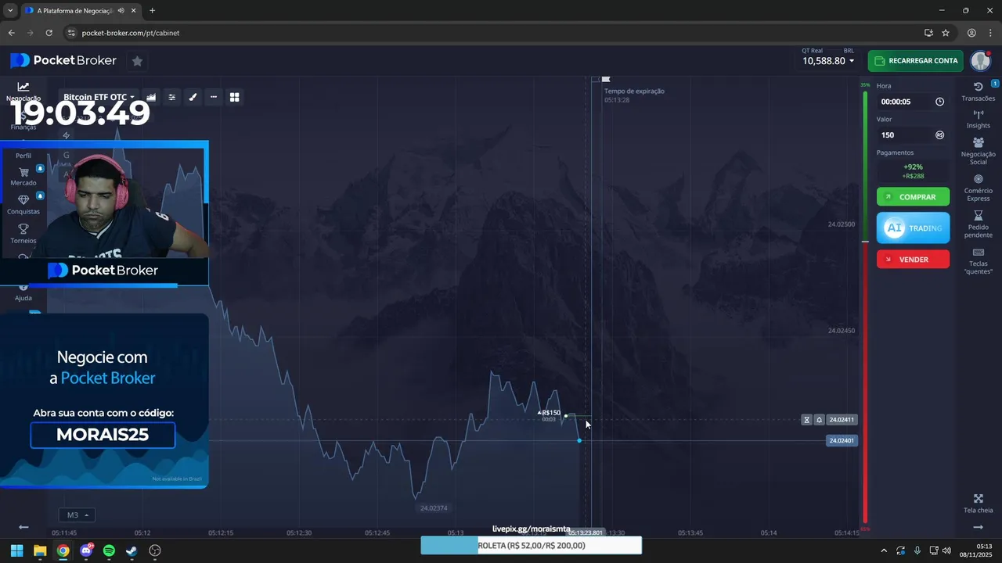The height and width of the screenshot is (563, 1002).
Task: Click the COMPRAR buy button
Action: point(913,197)
